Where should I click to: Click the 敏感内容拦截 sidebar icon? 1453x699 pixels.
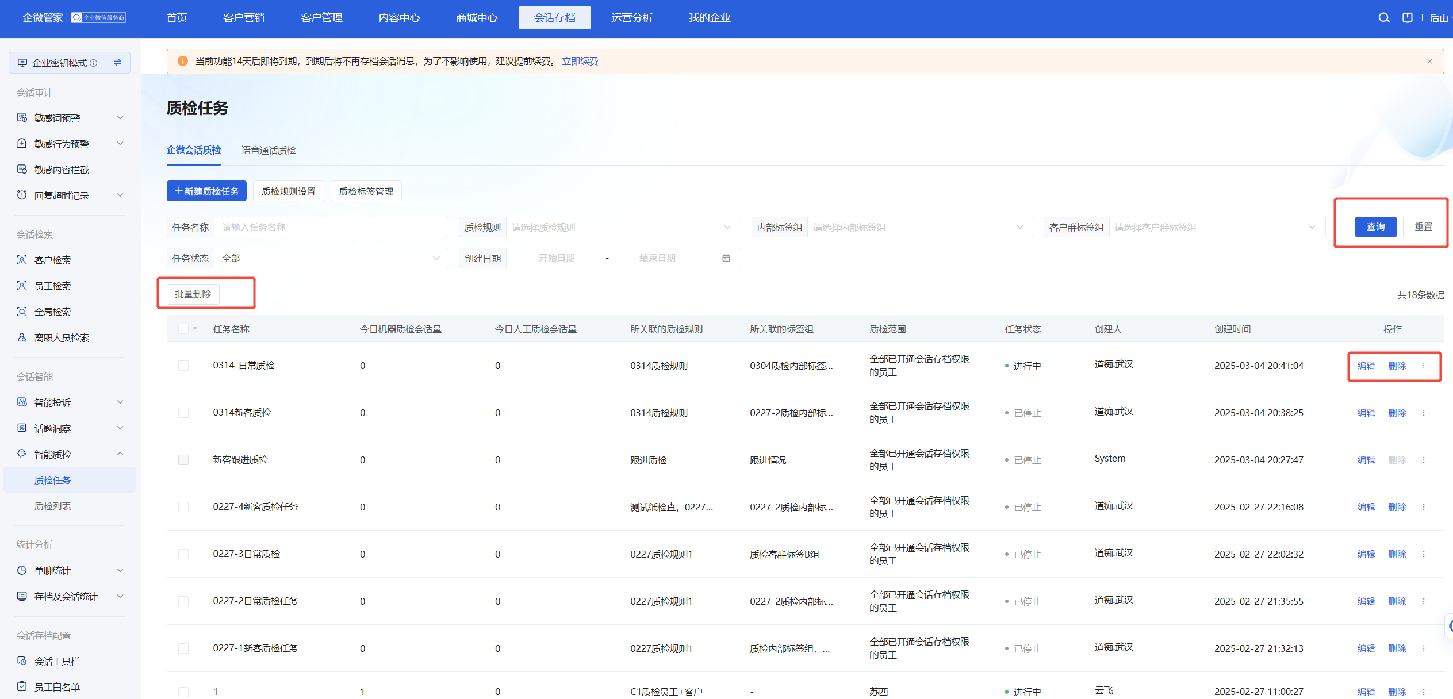pos(22,169)
